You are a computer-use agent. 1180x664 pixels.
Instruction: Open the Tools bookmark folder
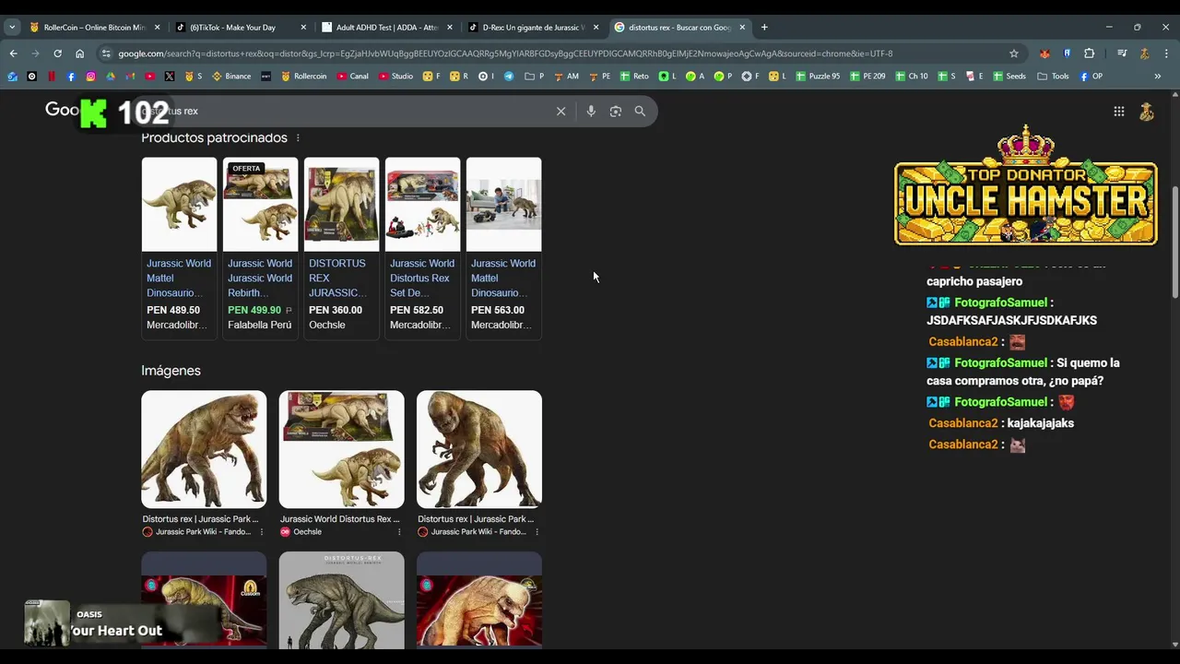point(1054,77)
